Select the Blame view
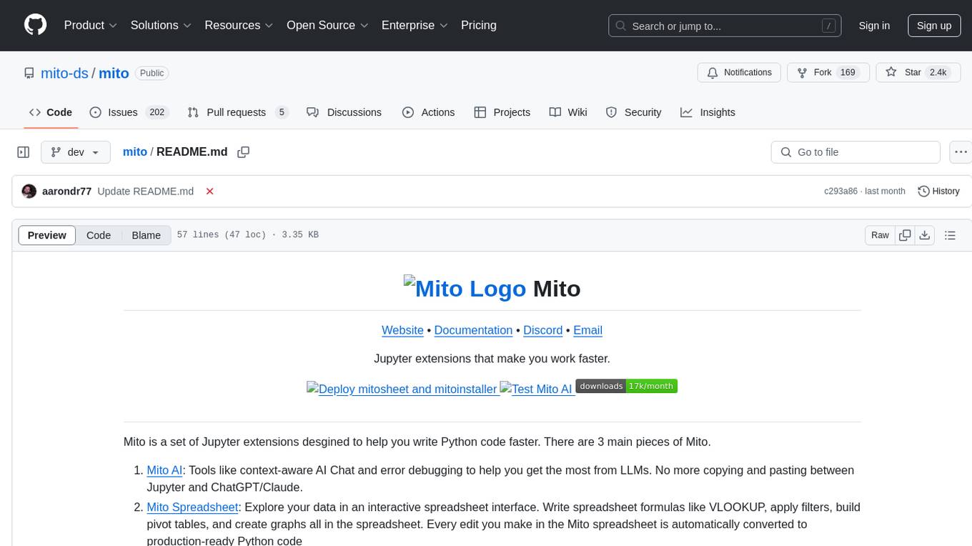 (x=147, y=235)
